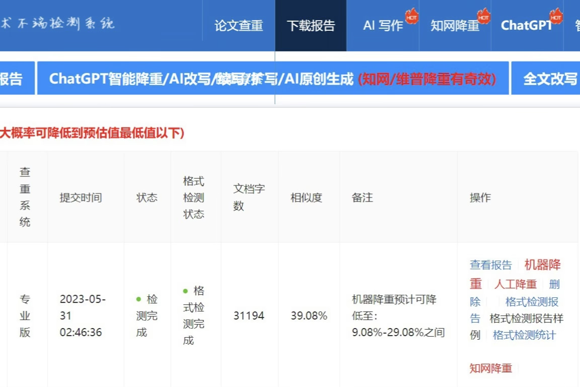The width and height of the screenshot is (580, 387).
Task: Click the 相似度 column header
Action: (x=306, y=198)
